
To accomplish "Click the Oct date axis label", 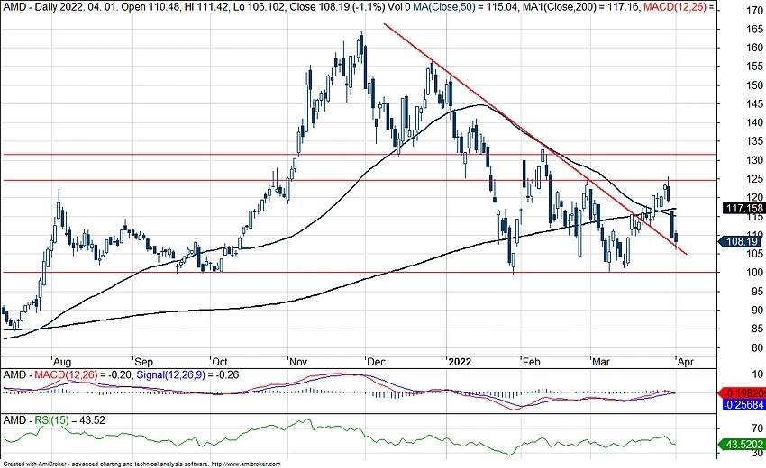I will (x=220, y=362).
